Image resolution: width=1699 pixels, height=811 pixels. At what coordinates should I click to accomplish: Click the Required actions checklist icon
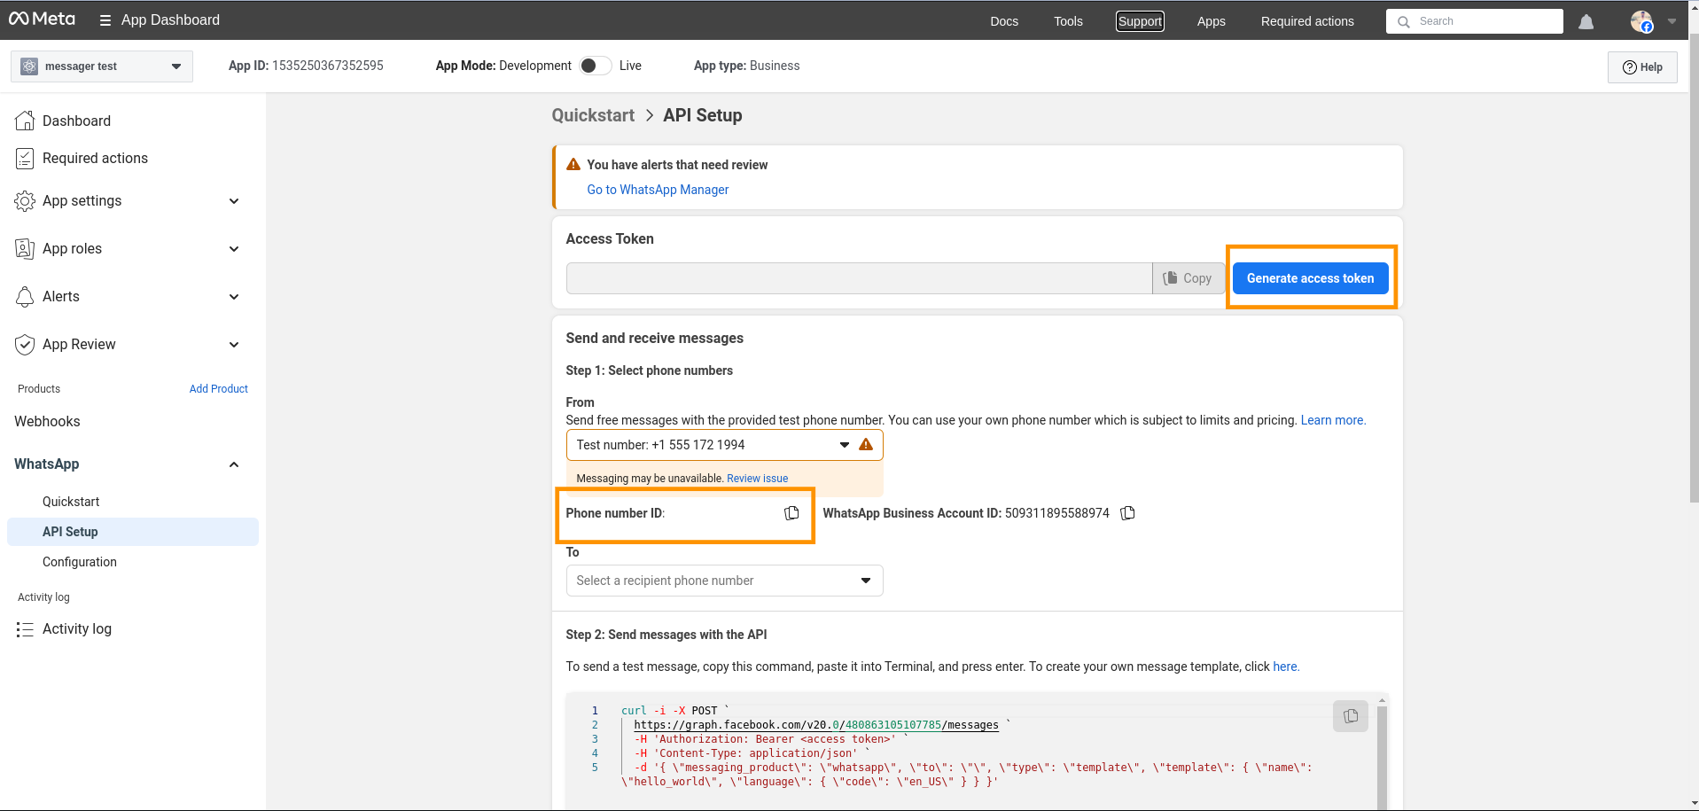pyautogui.click(x=25, y=159)
